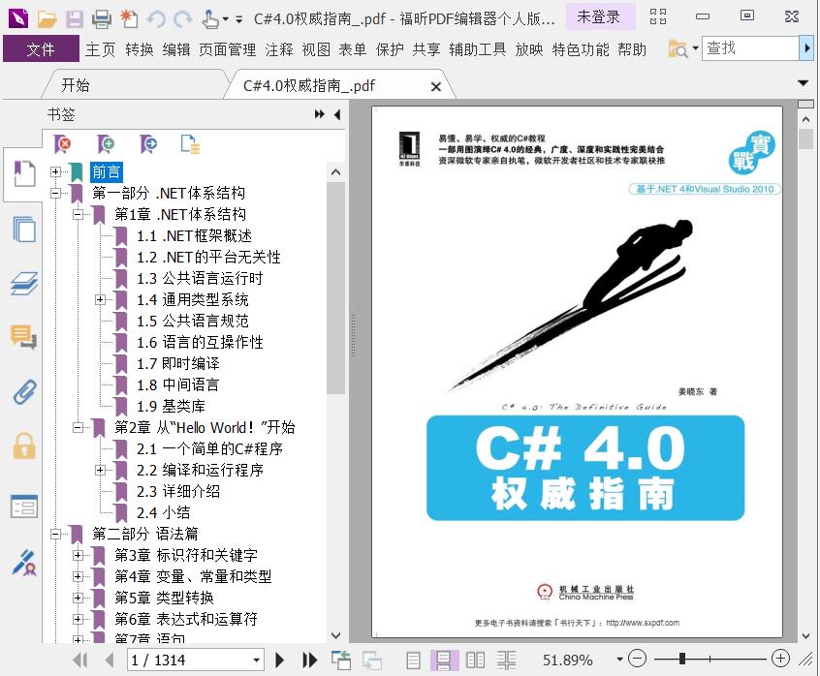The height and width of the screenshot is (676, 820).
Task: Save the document using the disk icon
Action: click(75, 19)
